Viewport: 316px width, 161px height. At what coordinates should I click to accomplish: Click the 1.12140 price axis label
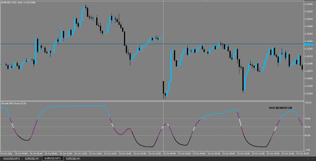pyautogui.click(x=309, y=64)
